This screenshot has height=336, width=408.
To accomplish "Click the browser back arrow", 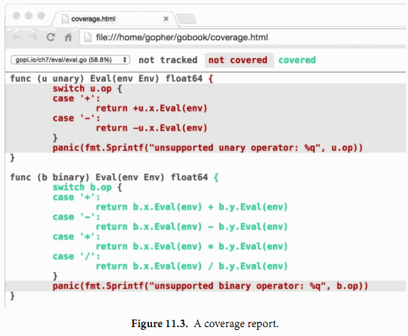I will 16,38.
